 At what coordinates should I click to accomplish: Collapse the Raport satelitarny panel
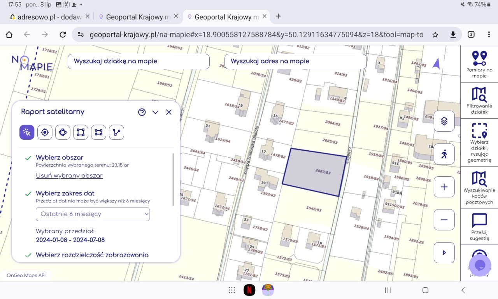(155, 112)
